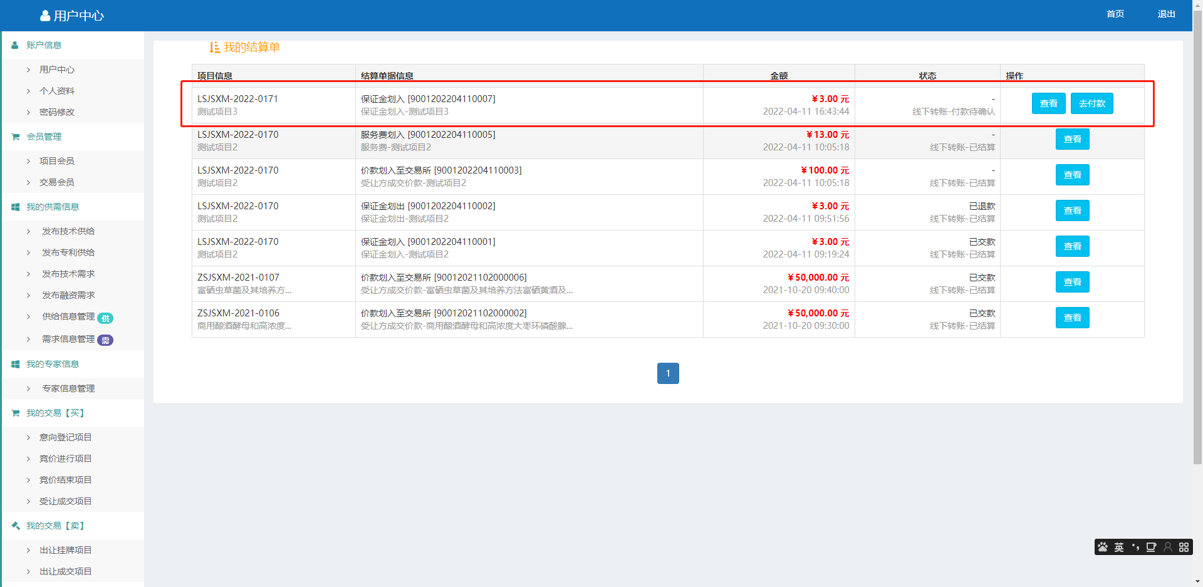Click chevron arrow before 项目会员
Screen dimensions: 1203x587
pyautogui.click(x=28, y=161)
